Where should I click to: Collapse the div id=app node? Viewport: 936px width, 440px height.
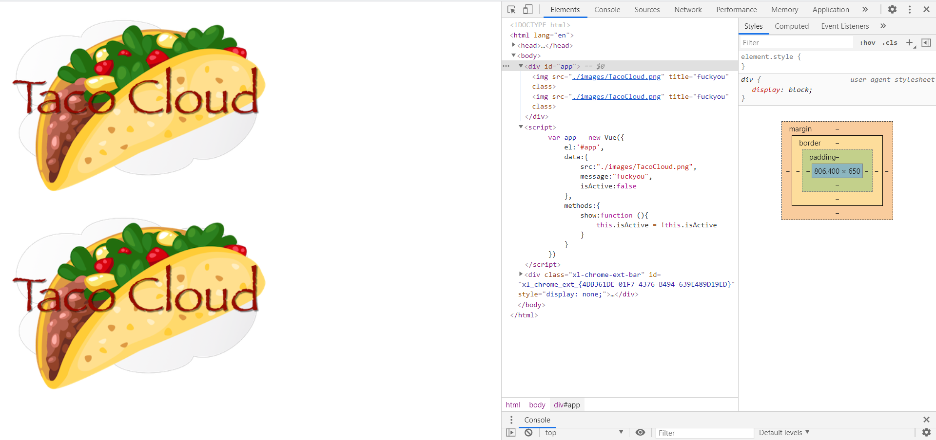click(521, 66)
